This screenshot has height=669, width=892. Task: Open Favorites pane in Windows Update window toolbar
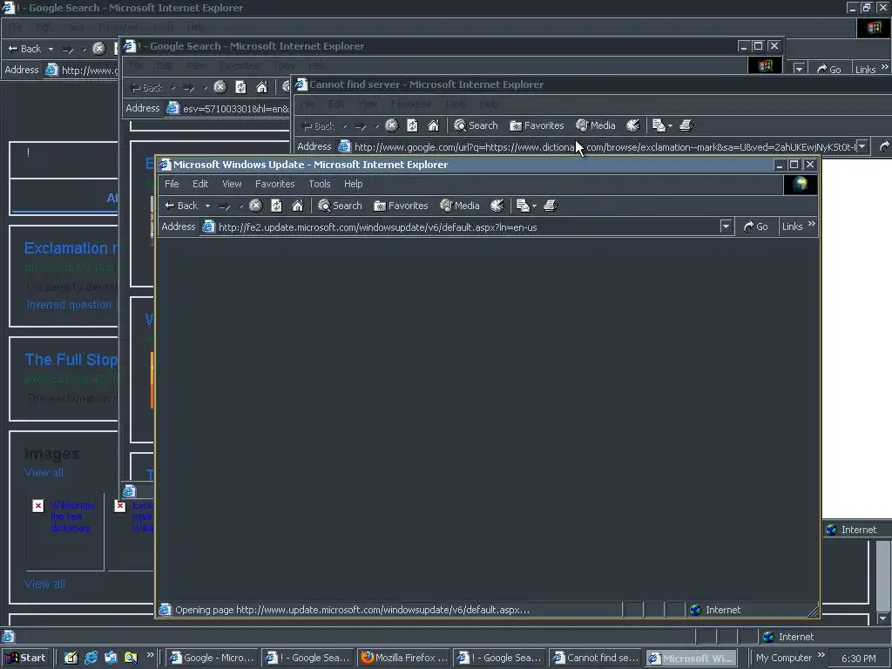pos(401,206)
